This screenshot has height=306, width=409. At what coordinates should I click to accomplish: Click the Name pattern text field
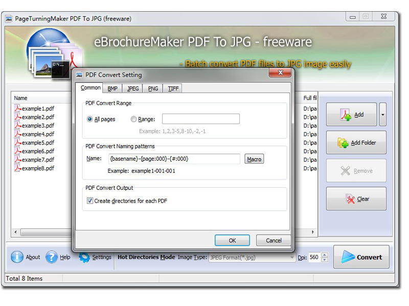(x=174, y=159)
